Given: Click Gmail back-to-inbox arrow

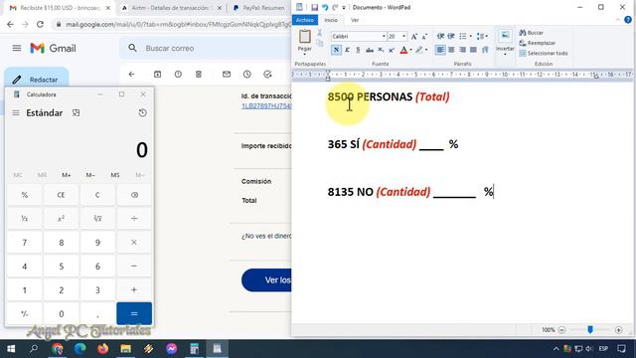Looking at the screenshot, I should click(x=131, y=75).
